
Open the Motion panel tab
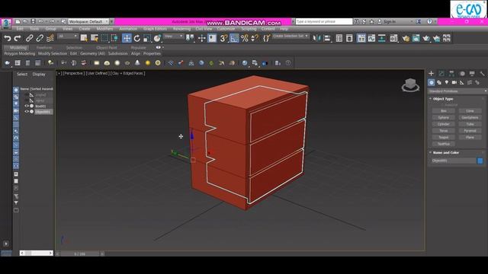point(462,73)
